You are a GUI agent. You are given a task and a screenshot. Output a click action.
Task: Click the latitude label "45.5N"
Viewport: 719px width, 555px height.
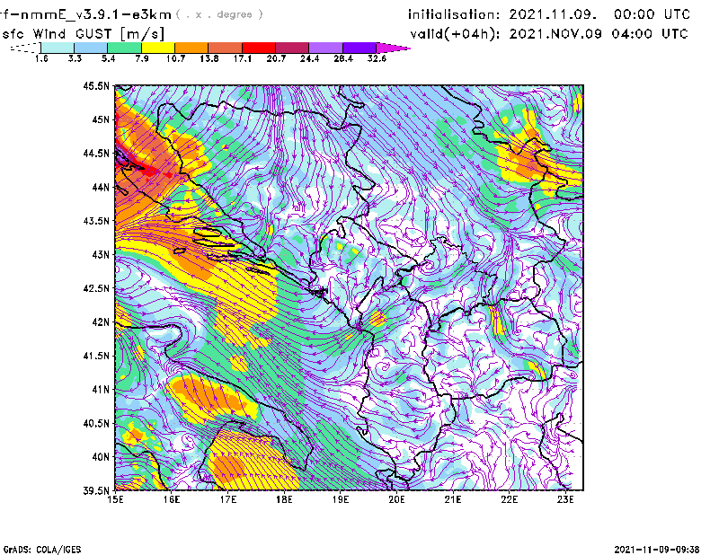pos(96,85)
